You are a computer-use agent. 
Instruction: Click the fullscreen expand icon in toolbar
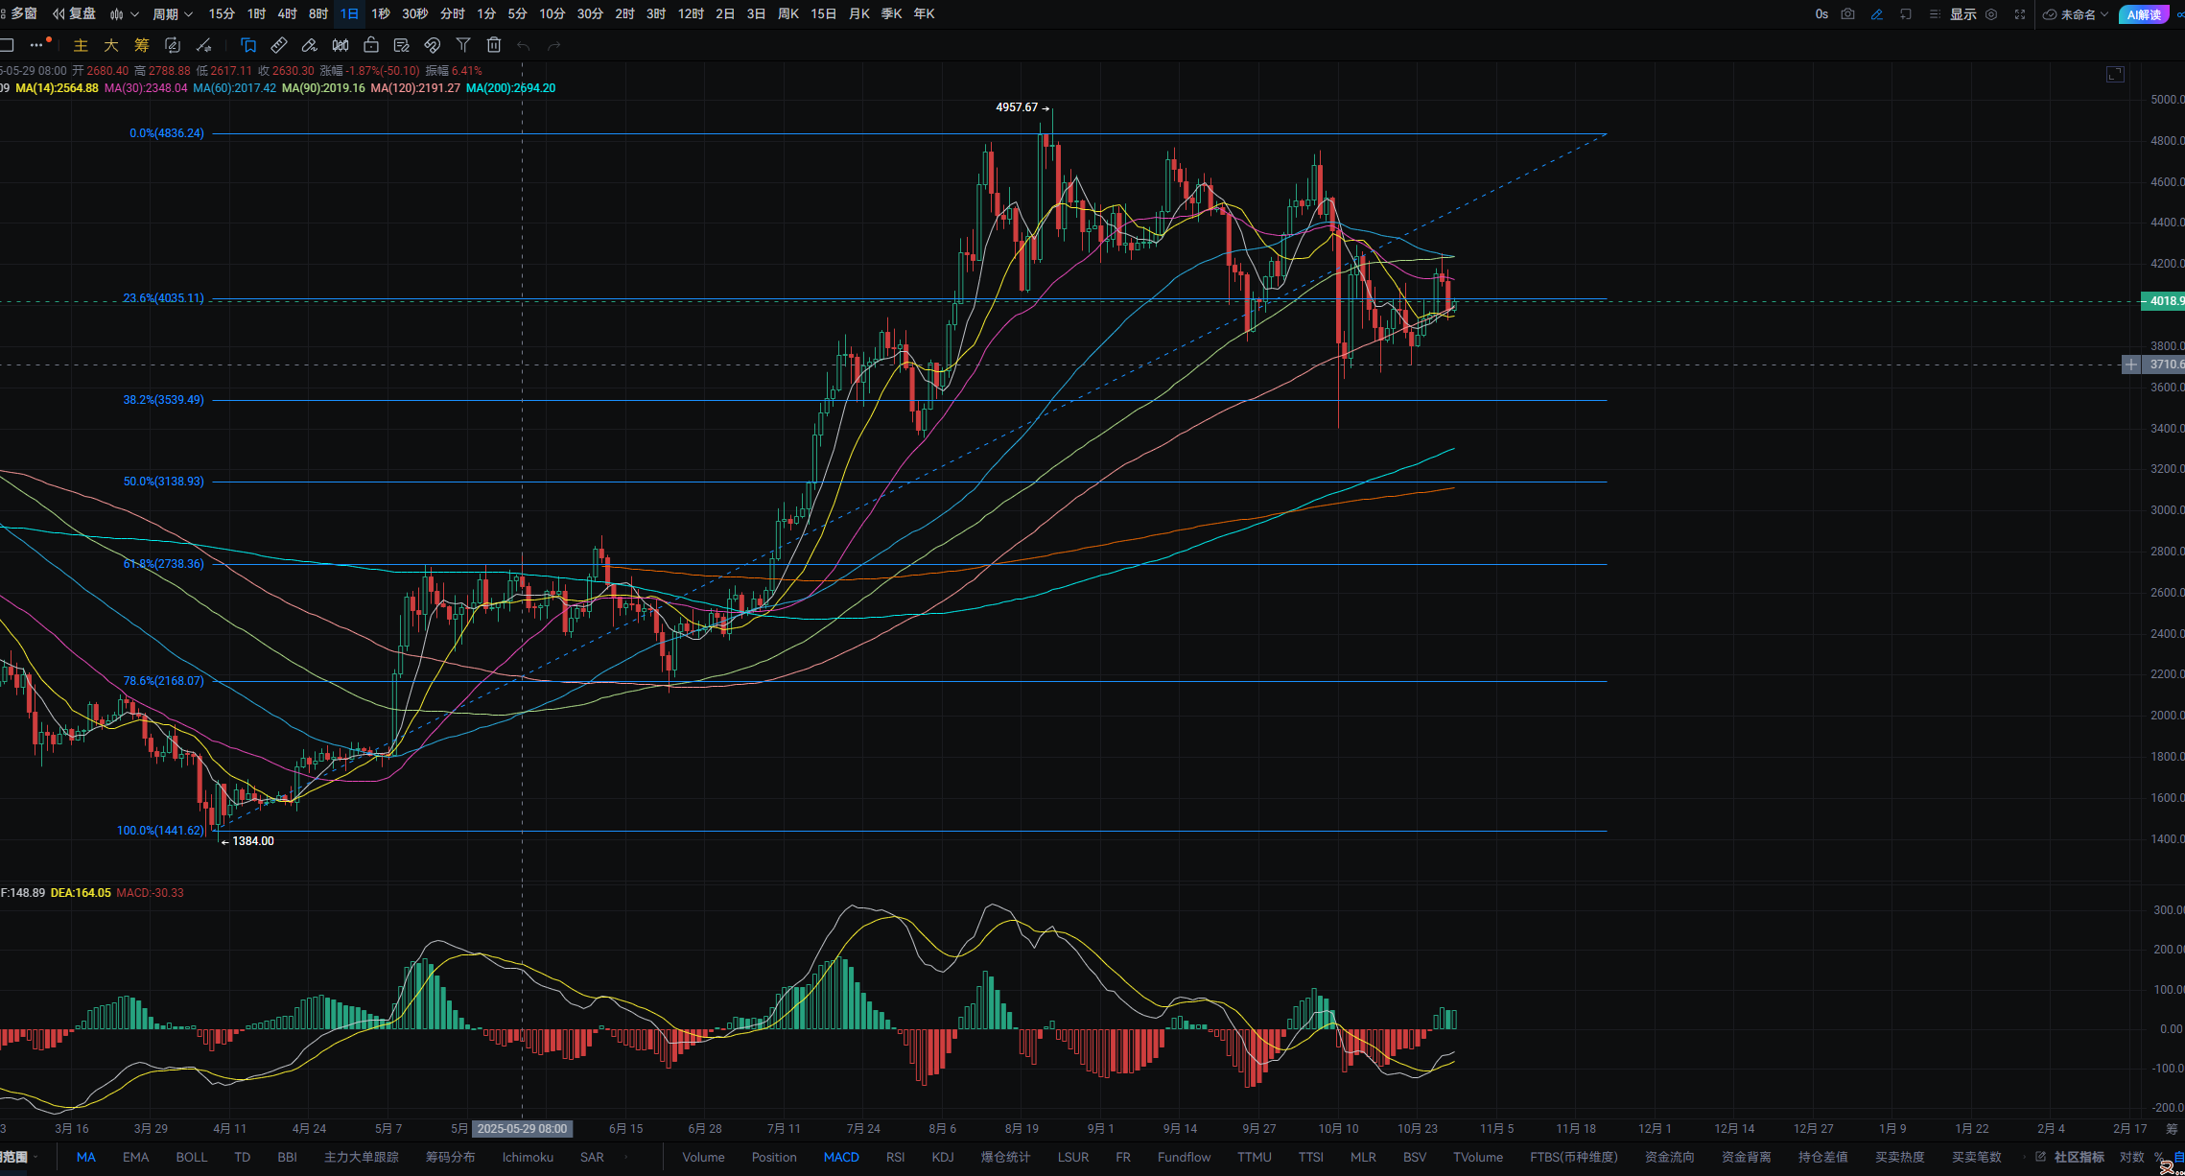tap(2019, 14)
